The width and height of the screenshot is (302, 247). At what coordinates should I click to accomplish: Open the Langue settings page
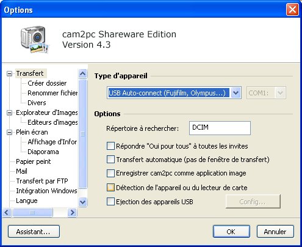(x=27, y=201)
